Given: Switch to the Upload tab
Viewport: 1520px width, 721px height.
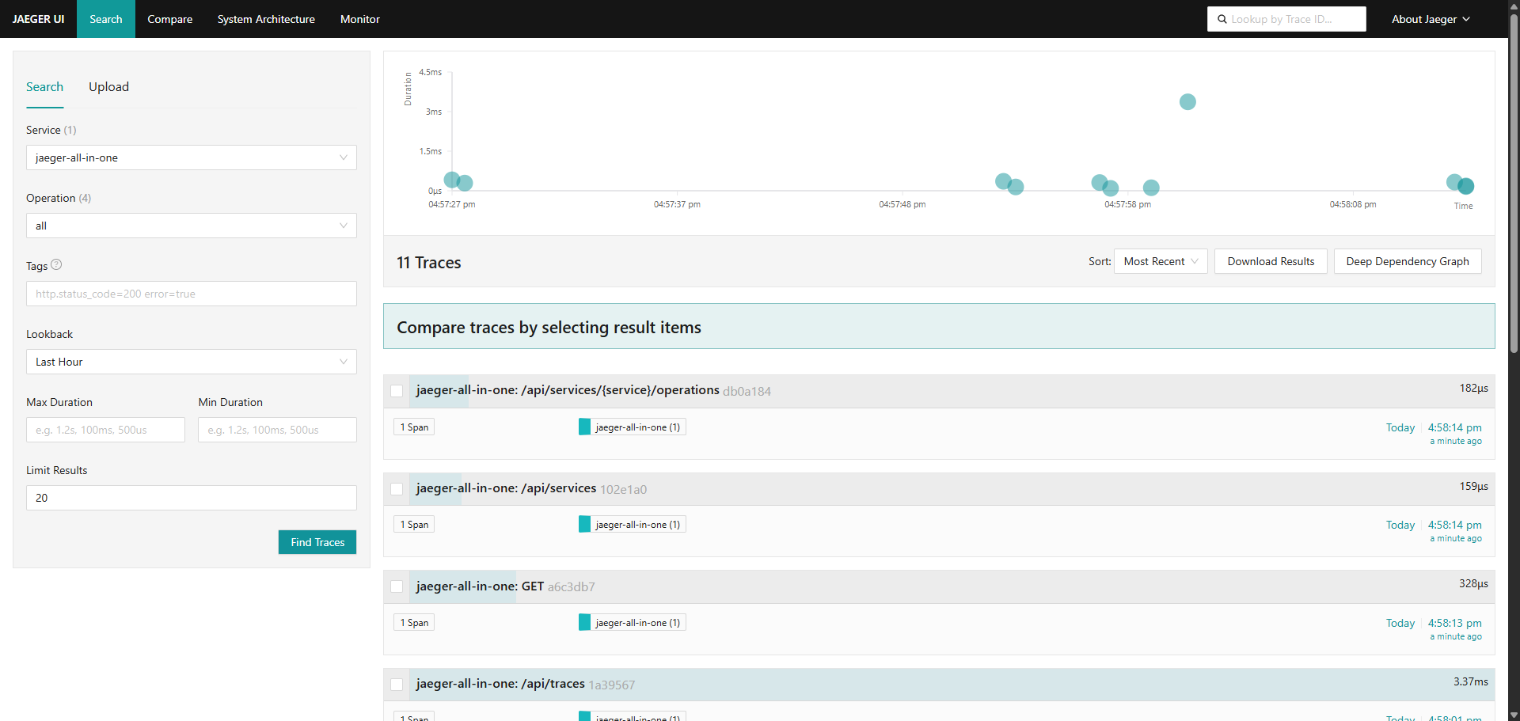Looking at the screenshot, I should pyautogui.click(x=108, y=87).
